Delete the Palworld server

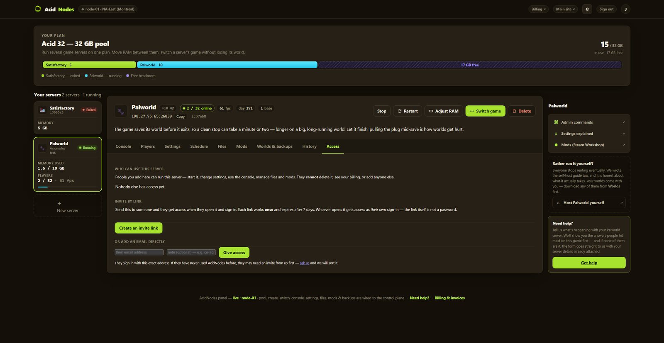[522, 111]
